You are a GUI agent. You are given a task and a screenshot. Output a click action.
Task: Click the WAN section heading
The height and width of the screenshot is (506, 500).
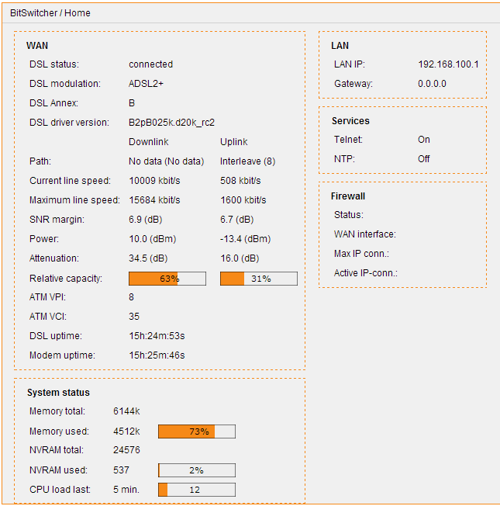click(x=37, y=46)
